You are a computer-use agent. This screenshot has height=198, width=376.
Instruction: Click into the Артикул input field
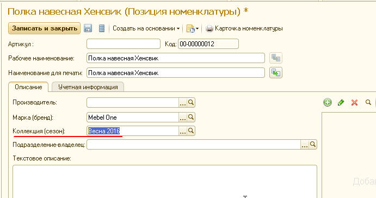[x=124, y=44]
